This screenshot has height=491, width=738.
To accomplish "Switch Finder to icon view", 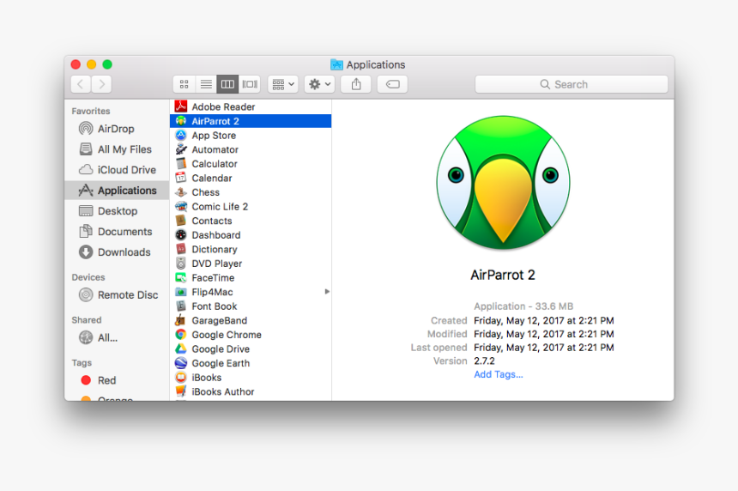I will pos(184,84).
